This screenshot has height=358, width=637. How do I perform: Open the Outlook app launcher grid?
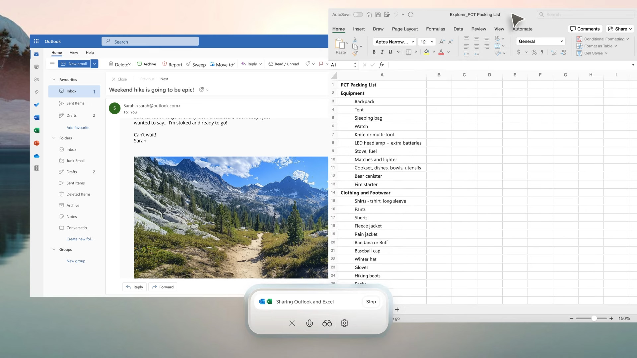(36, 41)
